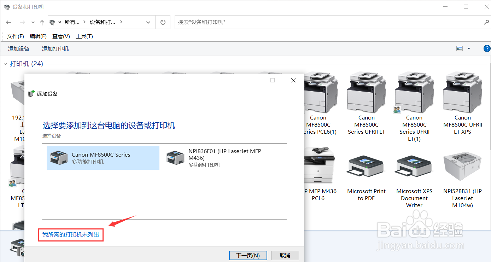Image resolution: width=491 pixels, height=262 pixels.
Task: Click the Add Device dialog title icon
Action: coord(31,94)
